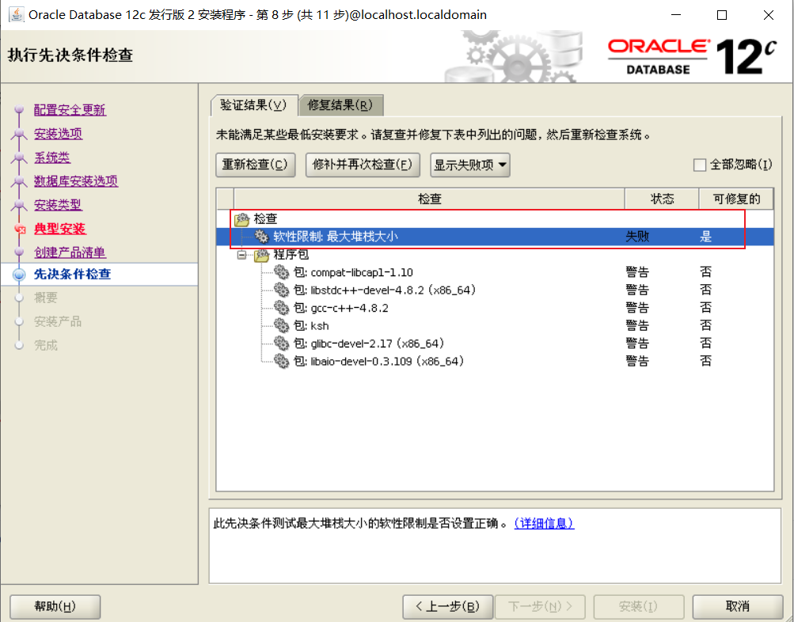Click the folder icon beside 检查 node
Screen dimensions: 794x622
pyautogui.click(x=242, y=219)
